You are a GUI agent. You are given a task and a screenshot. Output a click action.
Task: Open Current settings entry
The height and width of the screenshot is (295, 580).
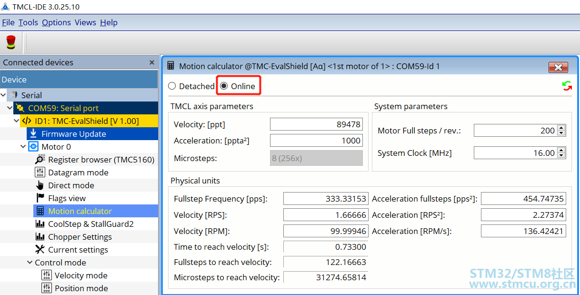coord(78,250)
